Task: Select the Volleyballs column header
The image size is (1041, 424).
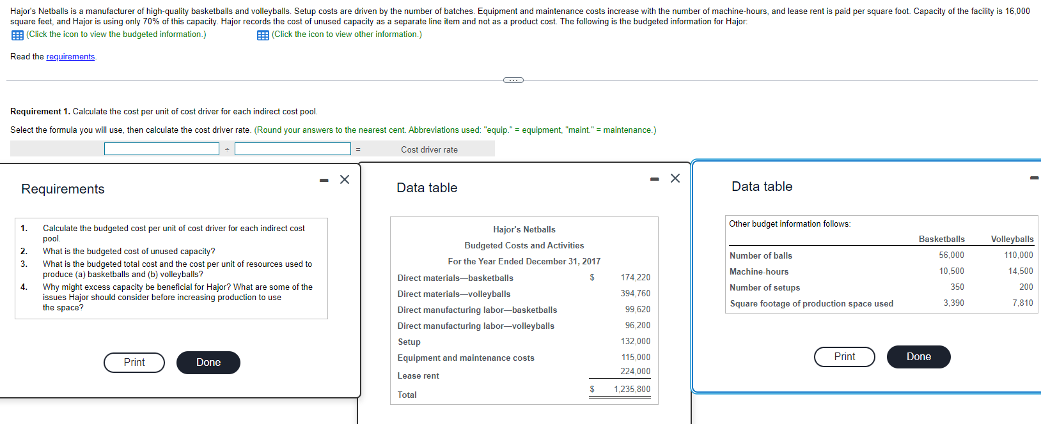Action: [x=1012, y=239]
